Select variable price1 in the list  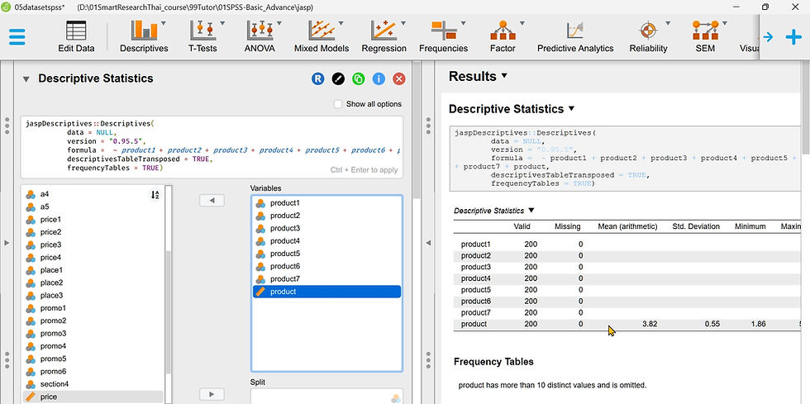(93, 220)
